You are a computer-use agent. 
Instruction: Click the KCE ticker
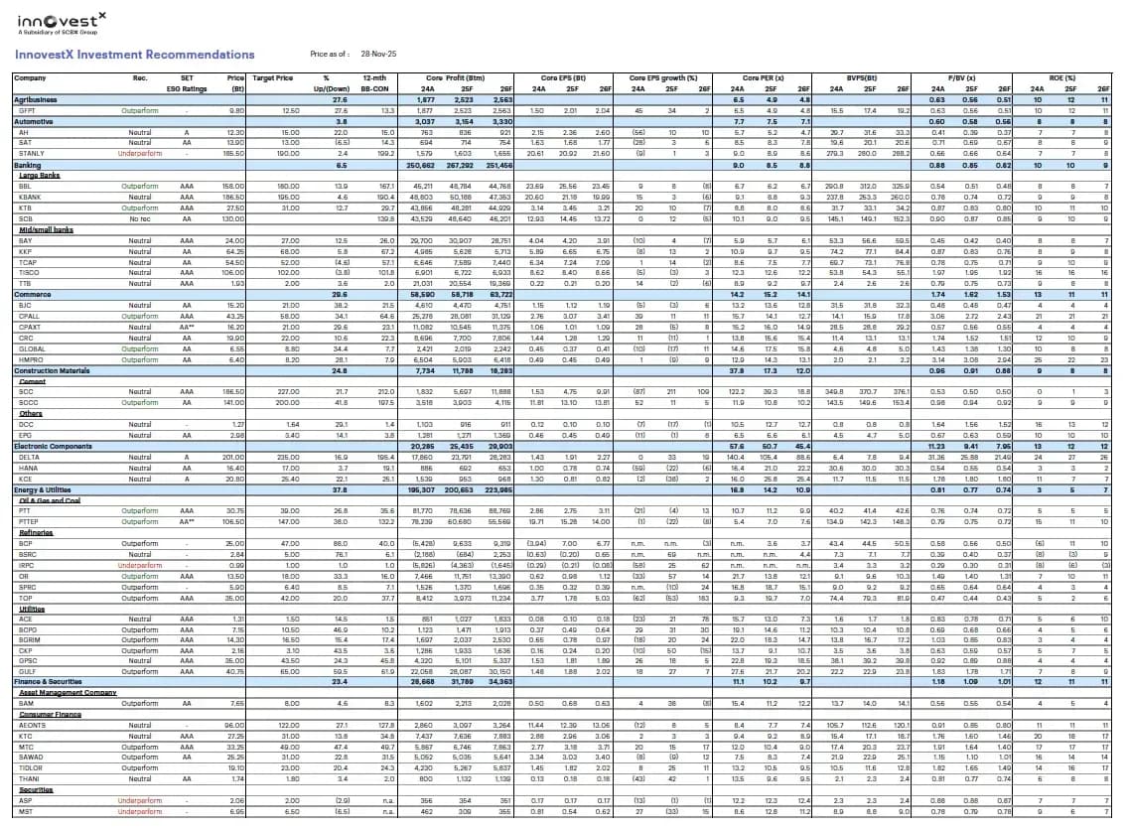pos(25,479)
